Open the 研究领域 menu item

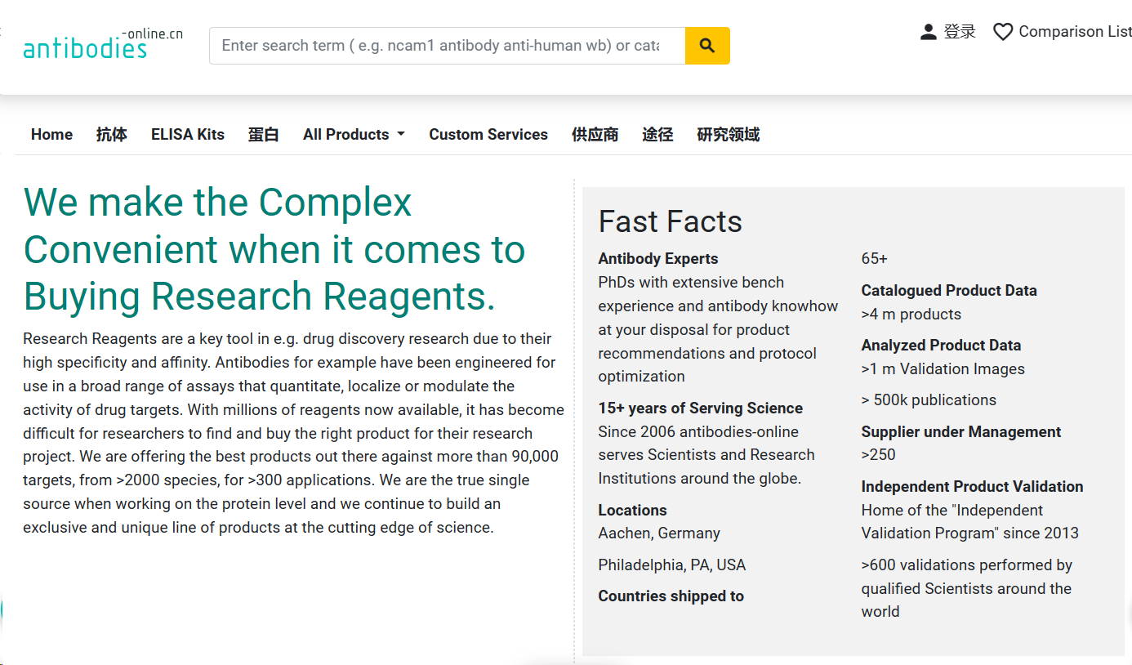[x=729, y=135]
